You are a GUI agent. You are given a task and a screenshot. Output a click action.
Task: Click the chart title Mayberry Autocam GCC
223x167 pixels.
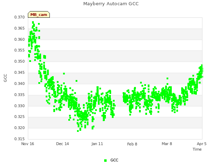pyautogui.click(x=111, y=4)
